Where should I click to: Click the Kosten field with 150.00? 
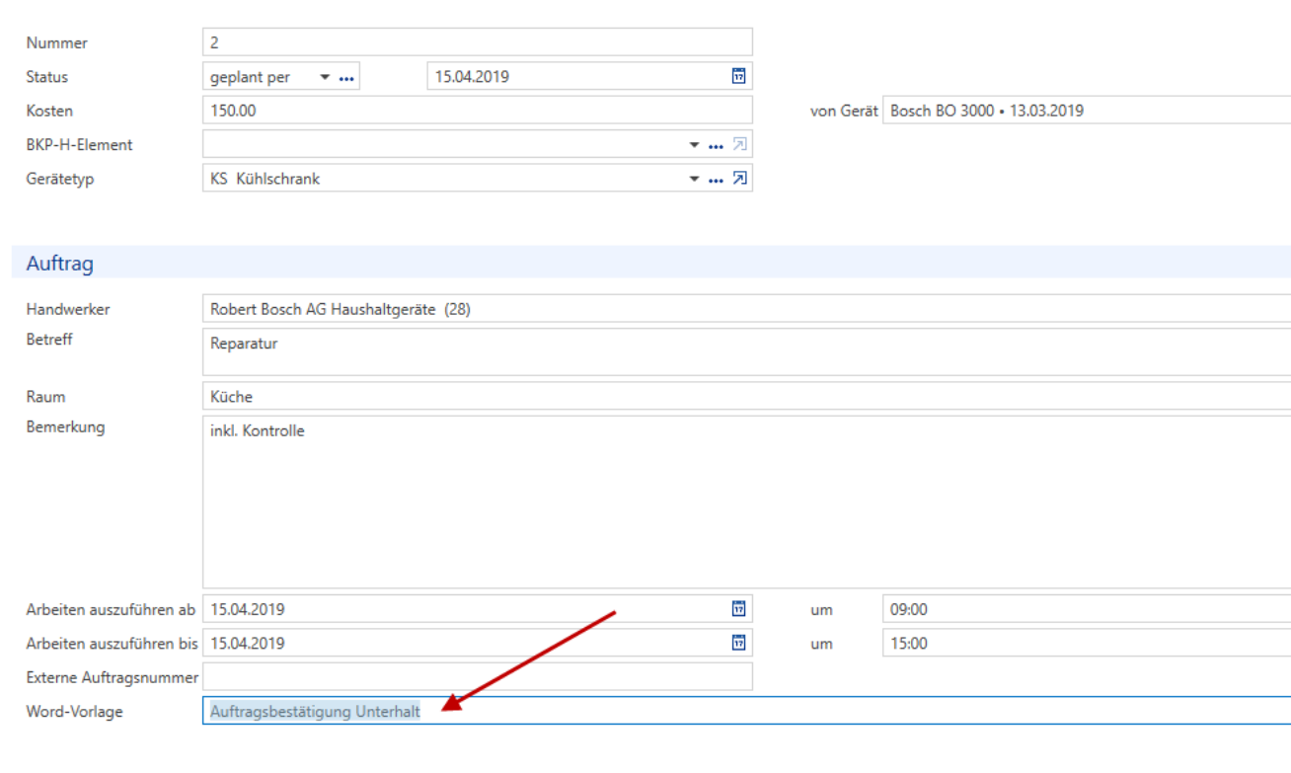pyautogui.click(x=478, y=111)
